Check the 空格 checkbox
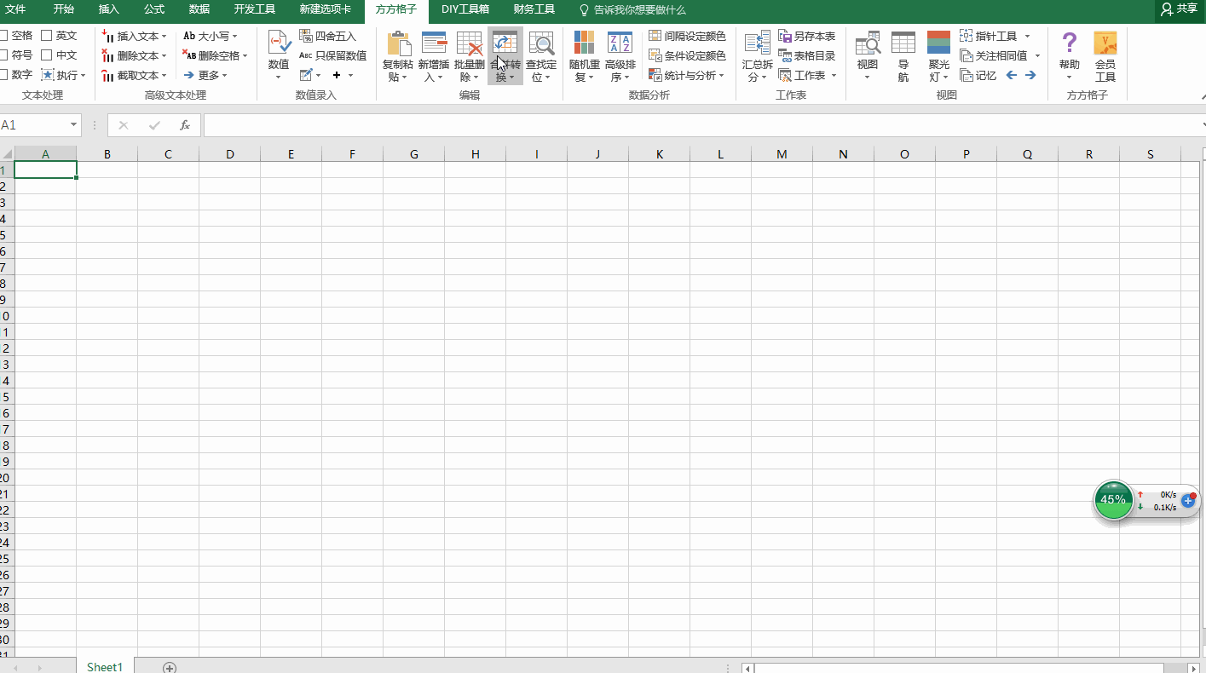Viewport: 1206px width, 673px height. click(x=4, y=36)
